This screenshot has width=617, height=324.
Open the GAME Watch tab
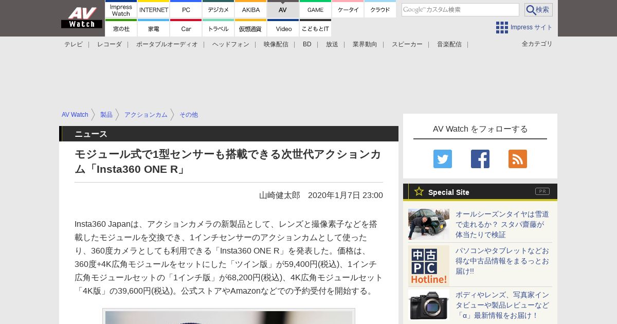click(315, 9)
